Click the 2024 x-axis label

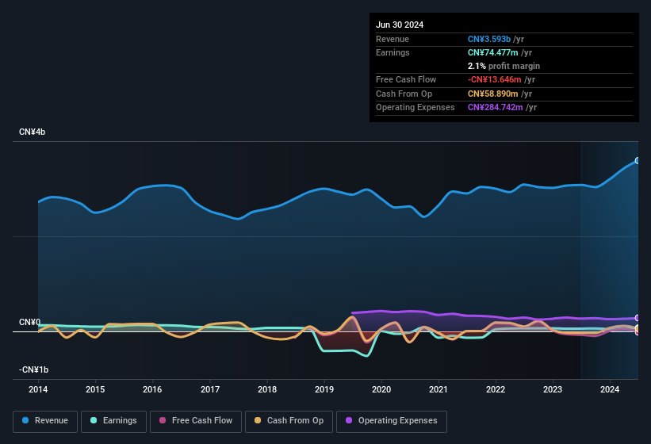click(x=610, y=389)
